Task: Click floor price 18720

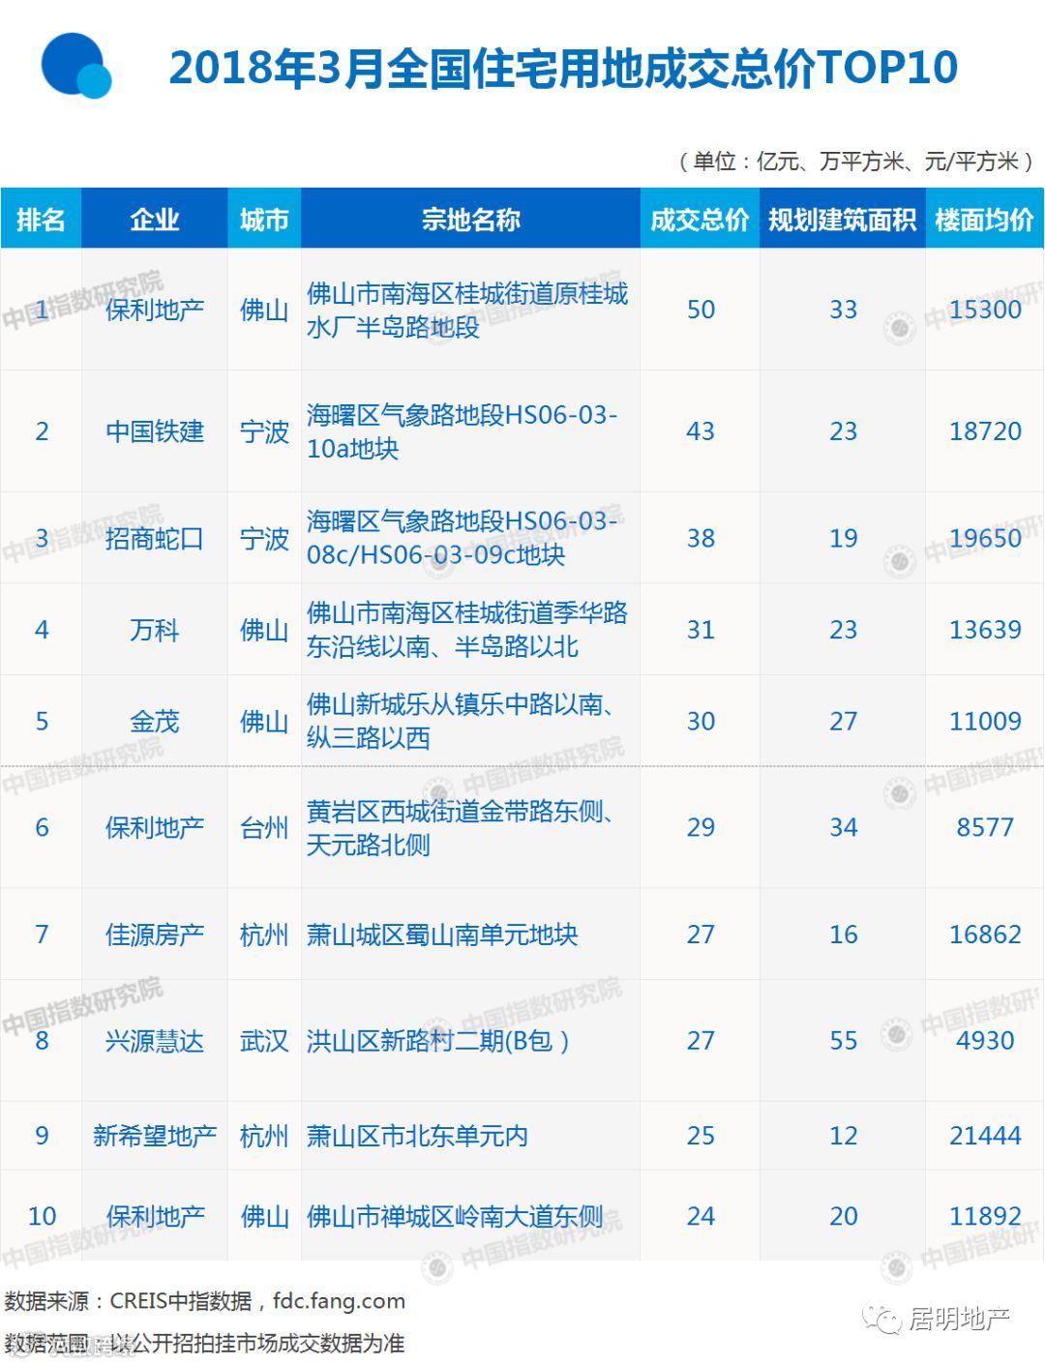Action: click(985, 431)
